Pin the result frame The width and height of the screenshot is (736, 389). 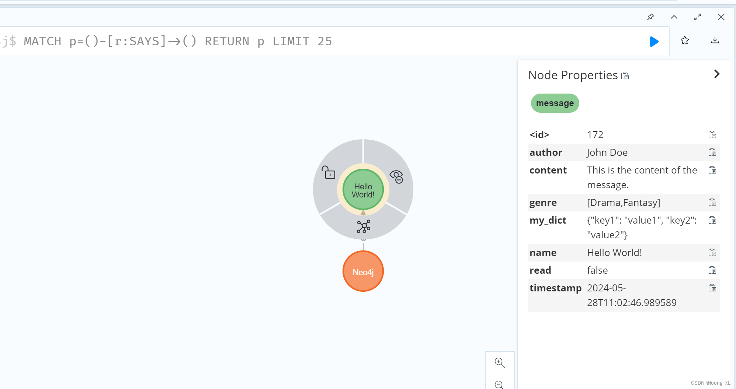pyautogui.click(x=650, y=17)
